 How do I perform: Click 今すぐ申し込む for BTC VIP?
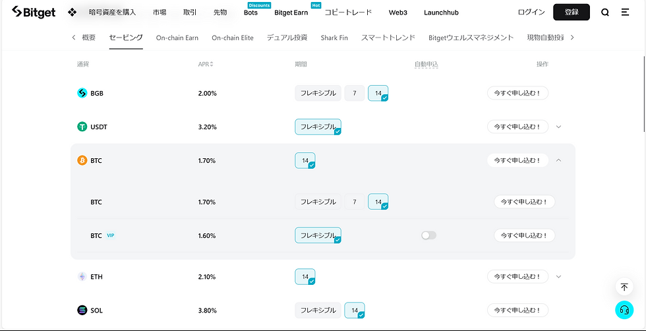tap(524, 235)
